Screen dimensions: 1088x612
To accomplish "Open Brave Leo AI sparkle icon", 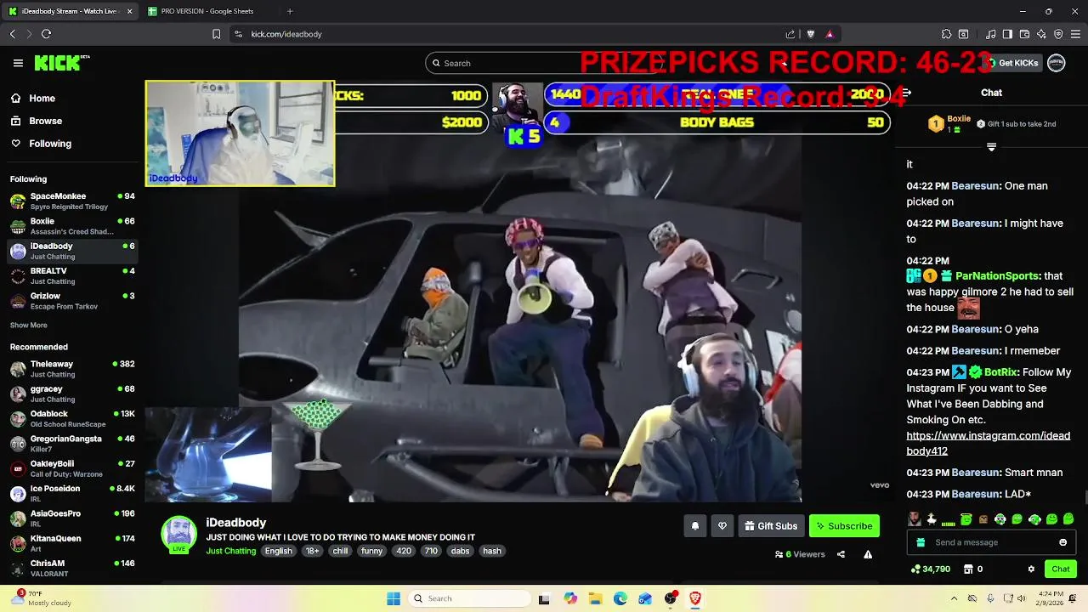I will point(1041,34).
